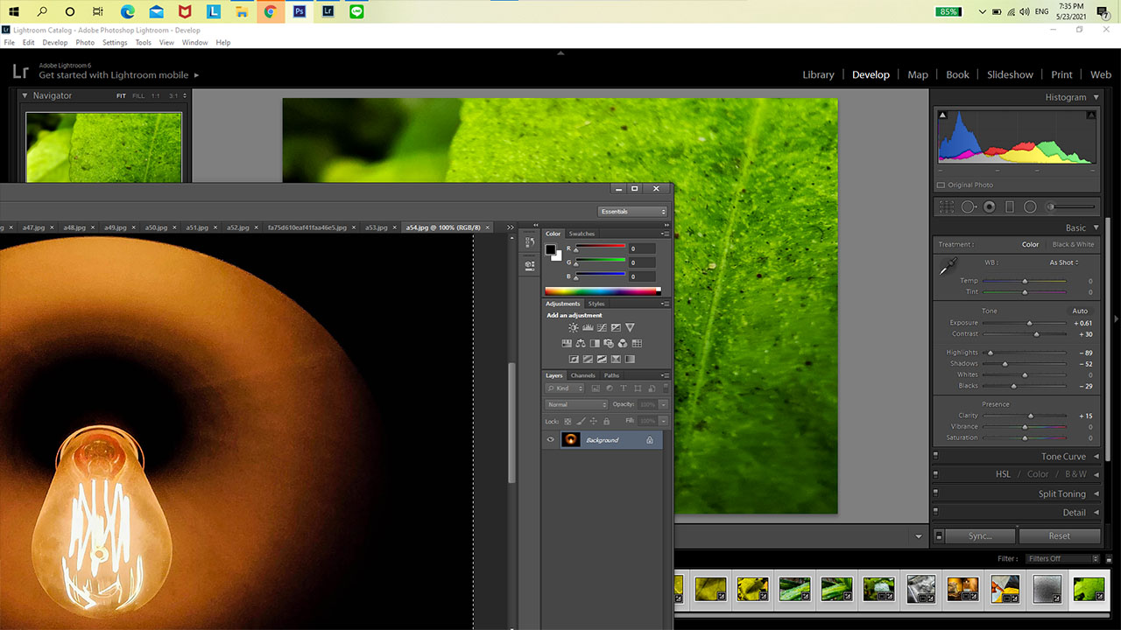Screen dimensions: 1121x630
Task: Add a Color Lookup adjustment in Photoshop
Action: [x=637, y=343]
